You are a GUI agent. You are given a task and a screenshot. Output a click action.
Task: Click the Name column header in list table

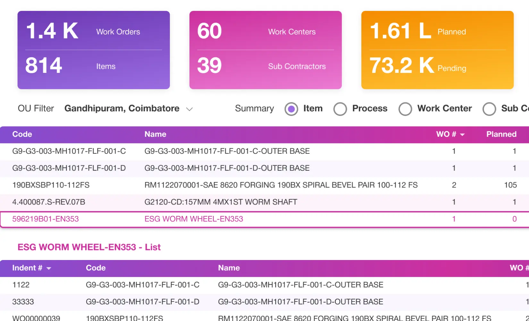point(229,268)
